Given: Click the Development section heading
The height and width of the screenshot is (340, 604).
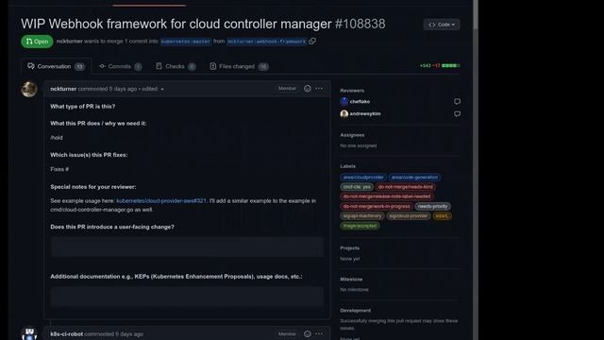Looking at the screenshot, I should click(x=356, y=311).
